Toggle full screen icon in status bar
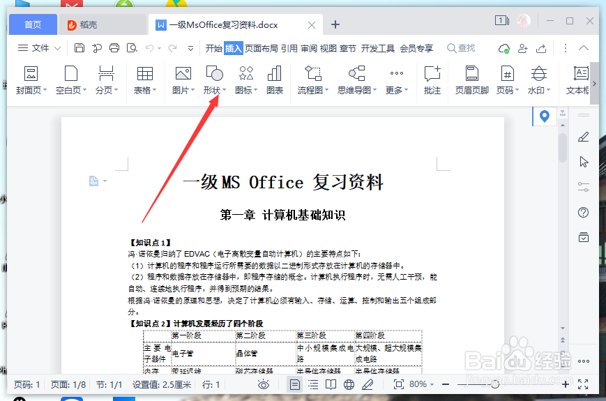Screen dimensions: 606x401 (x=583, y=384)
